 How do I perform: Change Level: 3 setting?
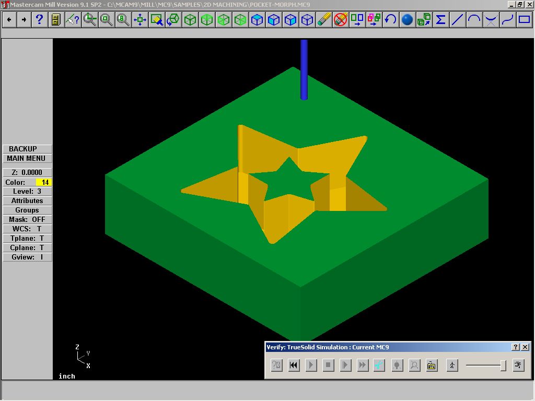(27, 192)
